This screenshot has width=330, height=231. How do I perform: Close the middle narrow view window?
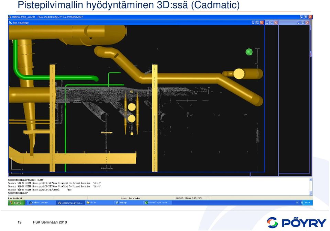(276, 23)
